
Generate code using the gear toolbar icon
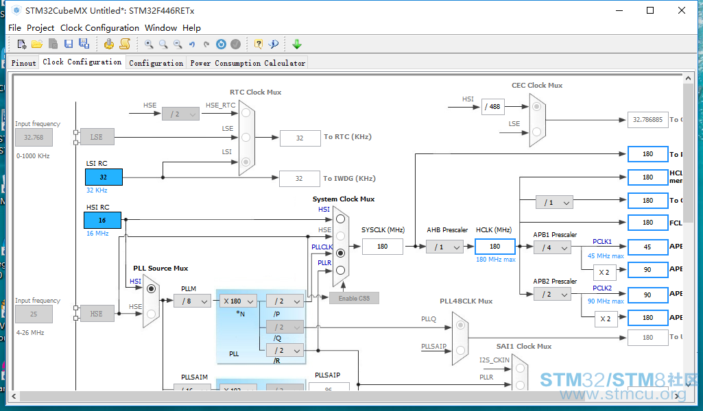coord(108,44)
